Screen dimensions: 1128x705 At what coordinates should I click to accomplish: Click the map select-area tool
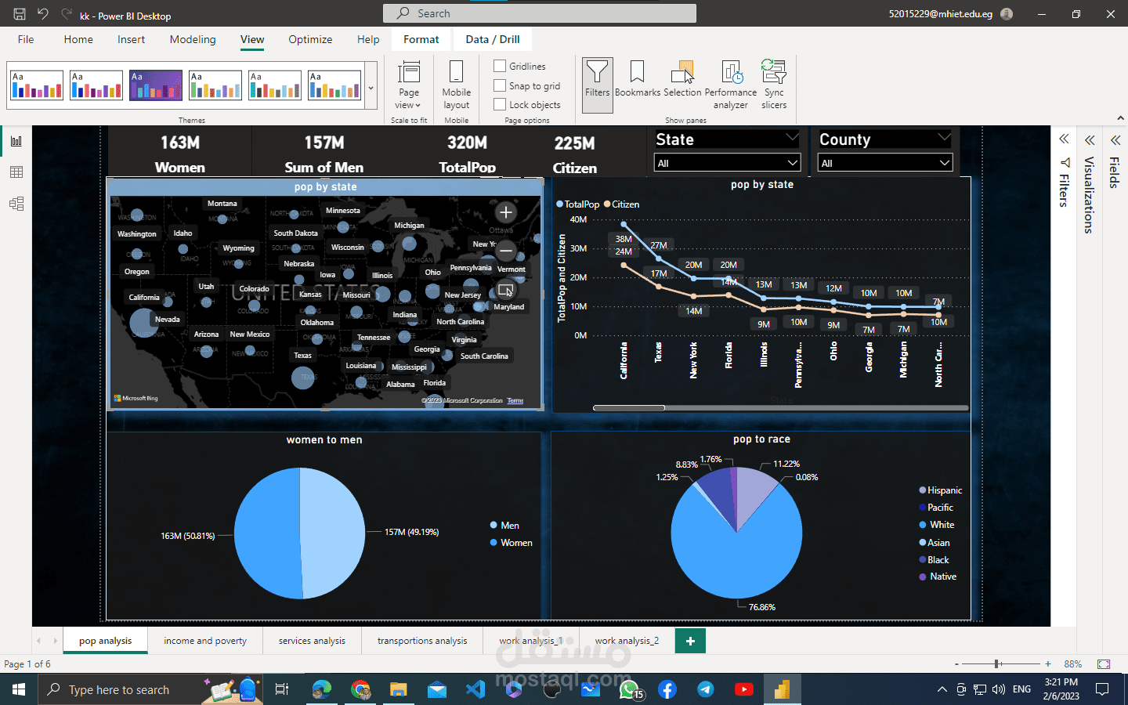tap(506, 290)
